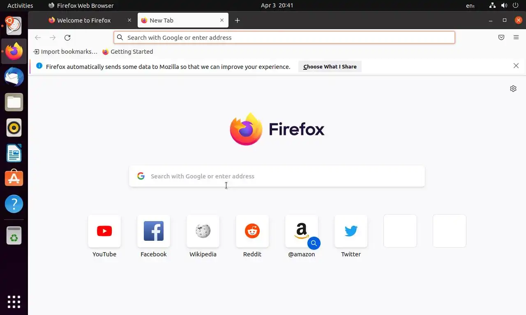This screenshot has width=526, height=315.
Task: Maximize the Firefox window
Action: click(x=505, y=20)
